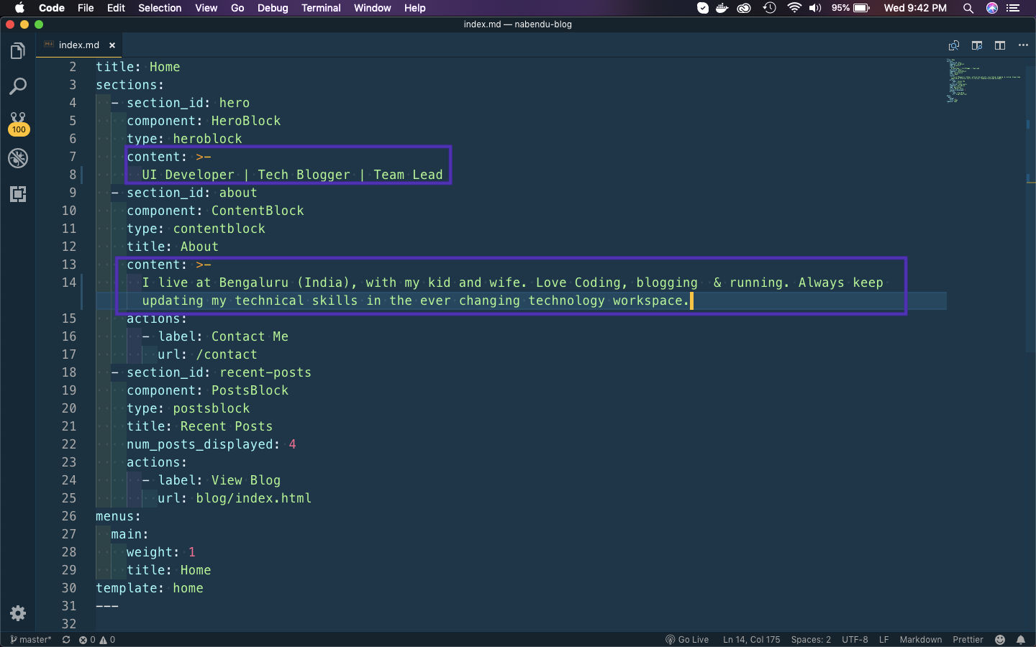Place cursor on 'title: Home' line 2
Screen dimensions: 1036x647
[x=138, y=67]
